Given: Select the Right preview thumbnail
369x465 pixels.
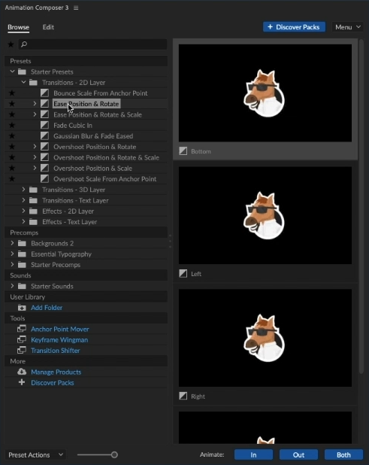Looking at the screenshot, I should 265,338.
